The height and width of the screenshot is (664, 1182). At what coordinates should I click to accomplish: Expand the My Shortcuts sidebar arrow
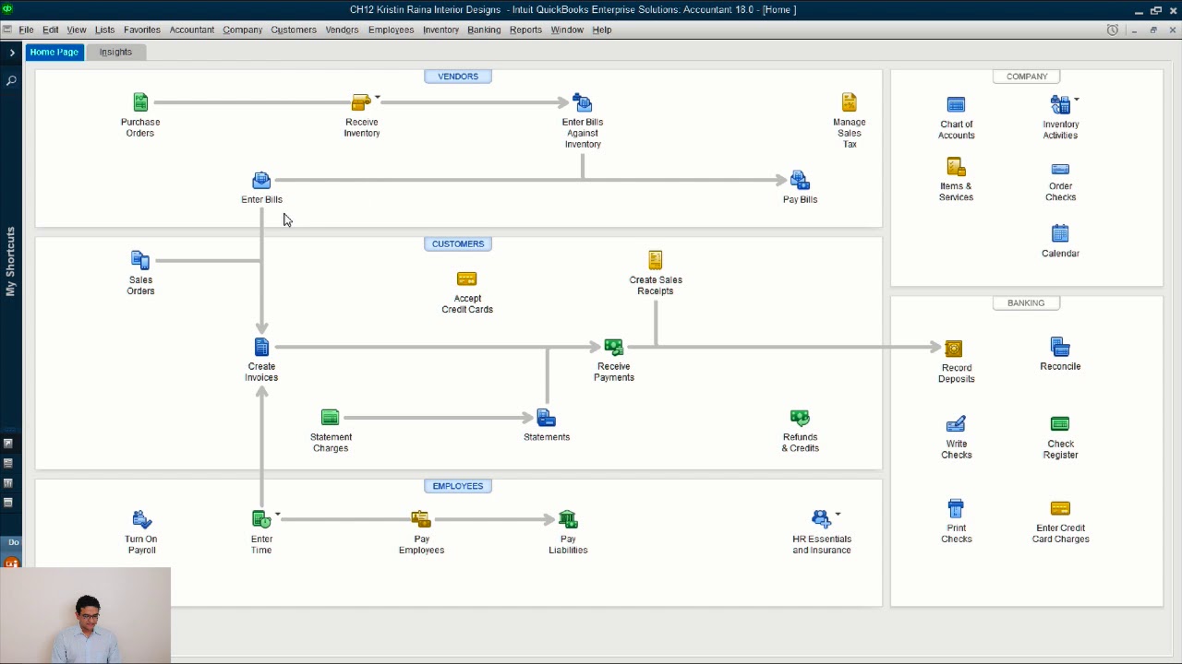(12, 53)
